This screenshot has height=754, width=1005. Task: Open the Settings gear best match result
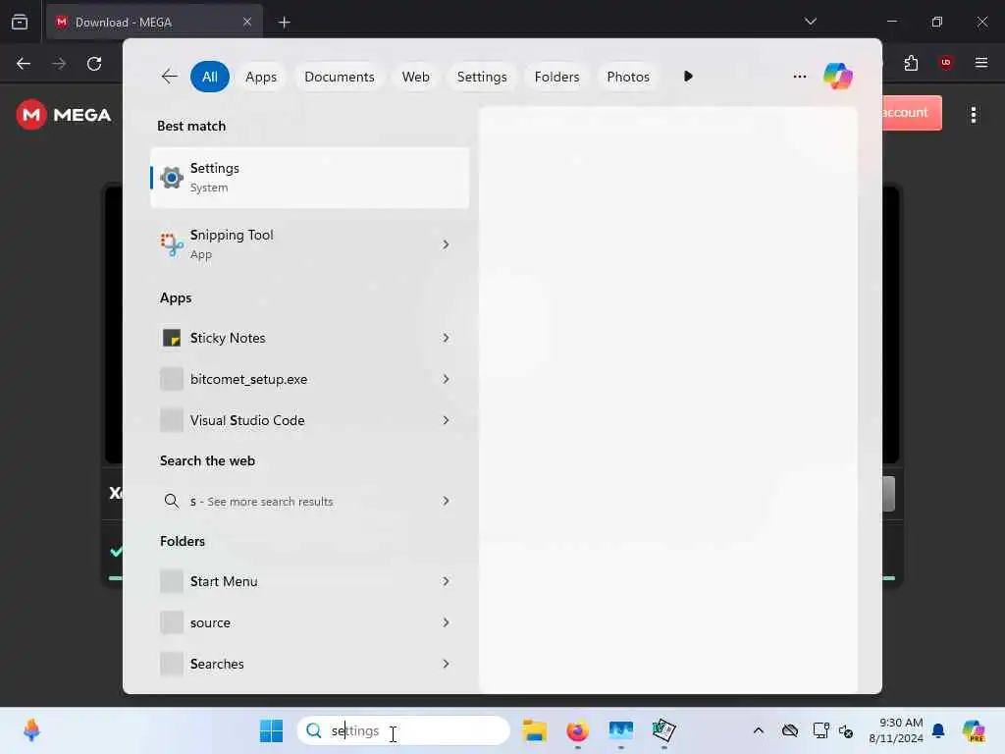click(309, 178)
